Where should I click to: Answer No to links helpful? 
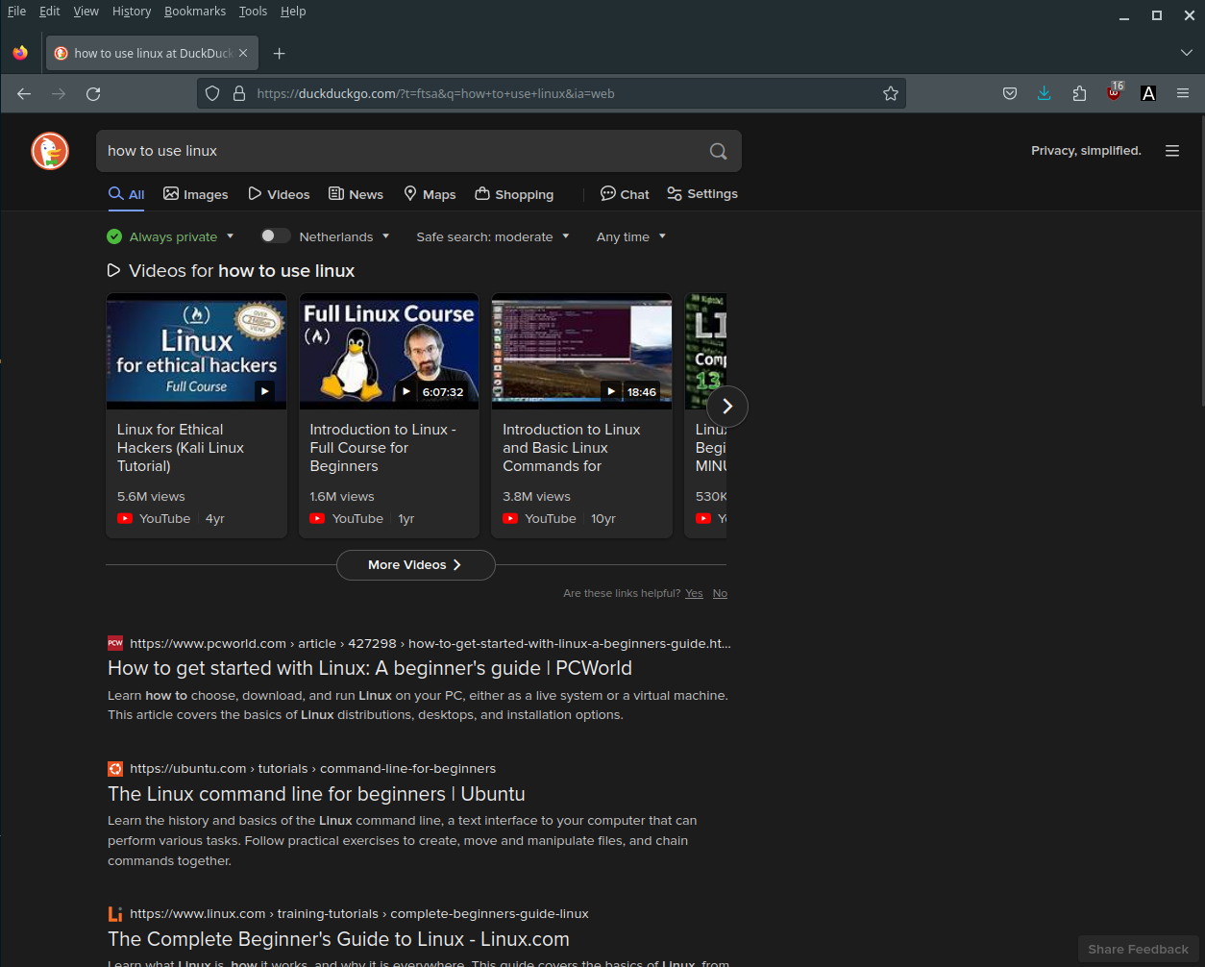tap(720, 593)
